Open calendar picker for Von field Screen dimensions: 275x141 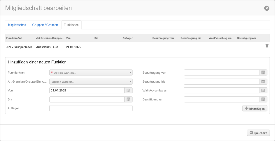pyautogui.click(x=128, y=91)
